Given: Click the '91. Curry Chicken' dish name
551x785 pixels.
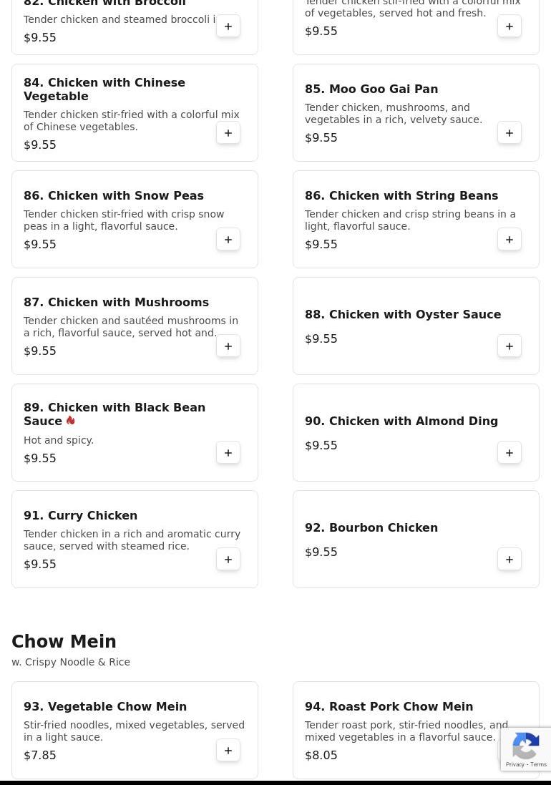Looking at the screenshot, I should pyautogui.click(x=80, y=515).
